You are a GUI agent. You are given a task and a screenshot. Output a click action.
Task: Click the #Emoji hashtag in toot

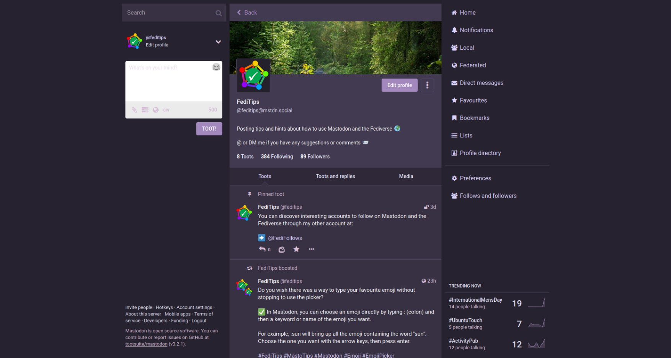click(x=352, y=356)
